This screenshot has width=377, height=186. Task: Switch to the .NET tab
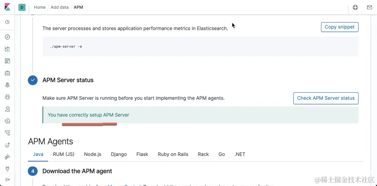(240, 154)
